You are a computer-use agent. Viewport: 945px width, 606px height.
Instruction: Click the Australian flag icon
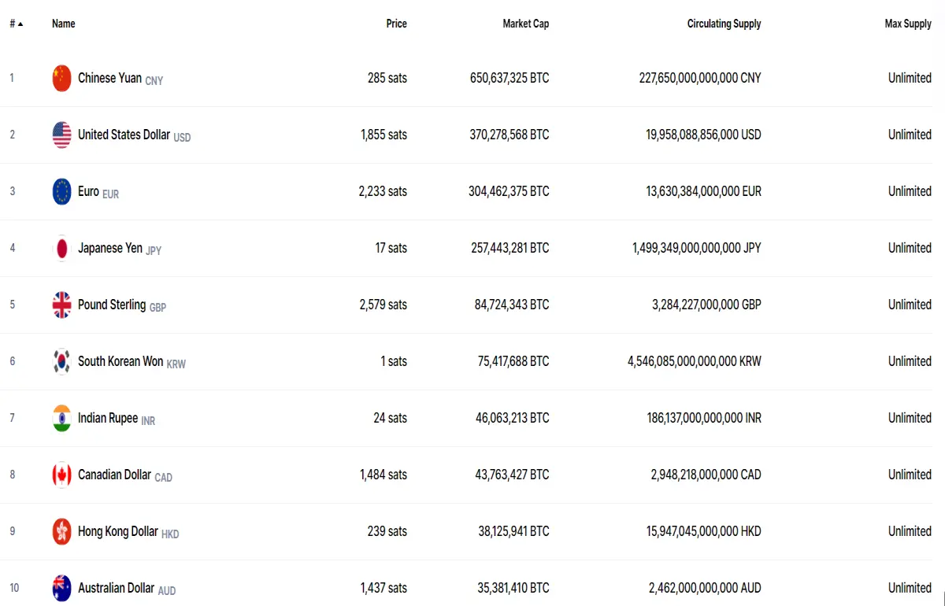[62, 588]
